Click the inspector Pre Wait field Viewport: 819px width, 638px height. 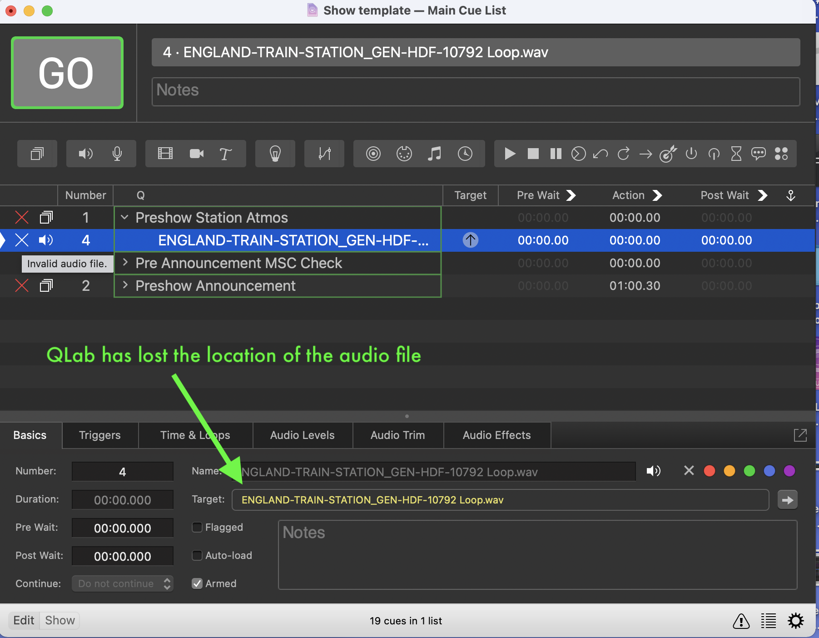coord(123,528)
